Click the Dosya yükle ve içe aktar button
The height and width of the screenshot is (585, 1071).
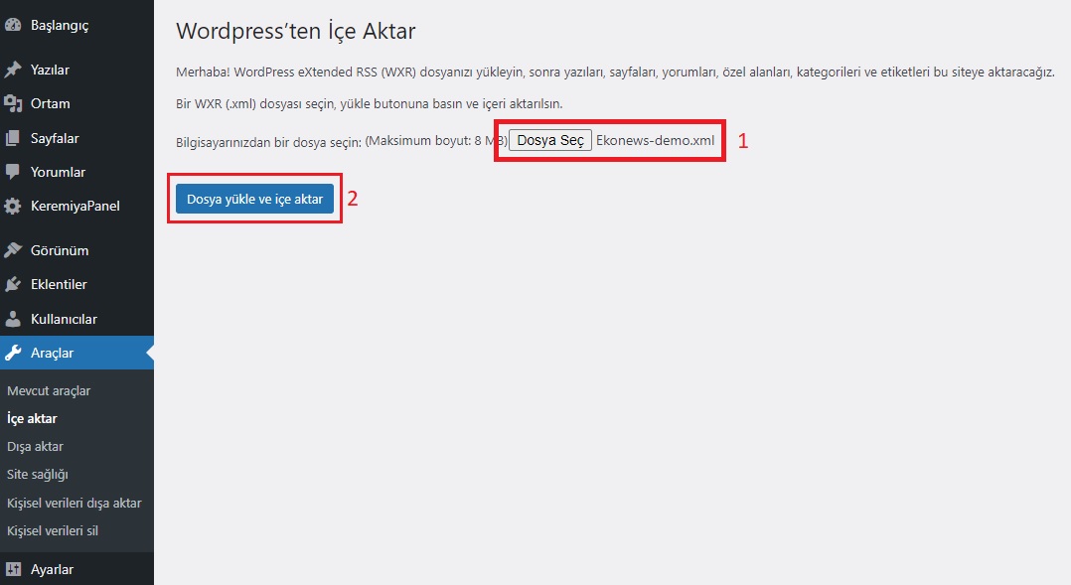point(254,199)
